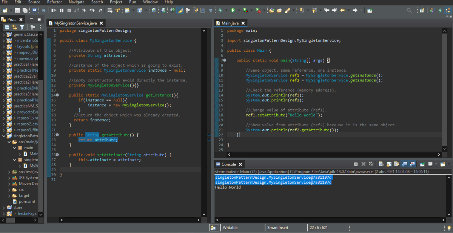Open the Refactor menu
The width and height of the screenshot is (453, 233).
[x=54, y=2]
